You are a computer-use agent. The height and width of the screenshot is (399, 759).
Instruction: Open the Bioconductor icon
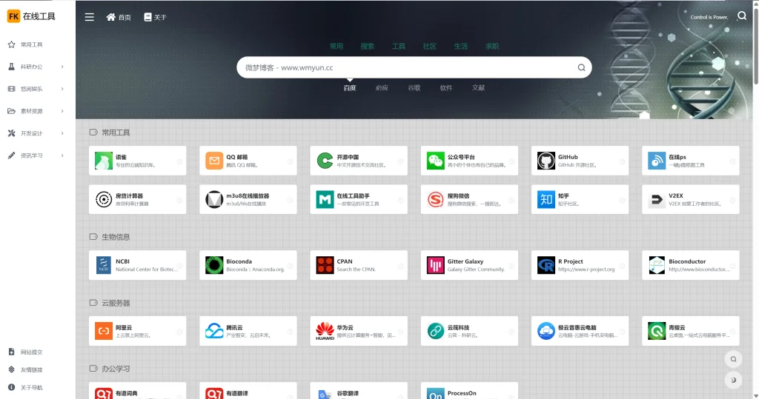coord(657,265)
